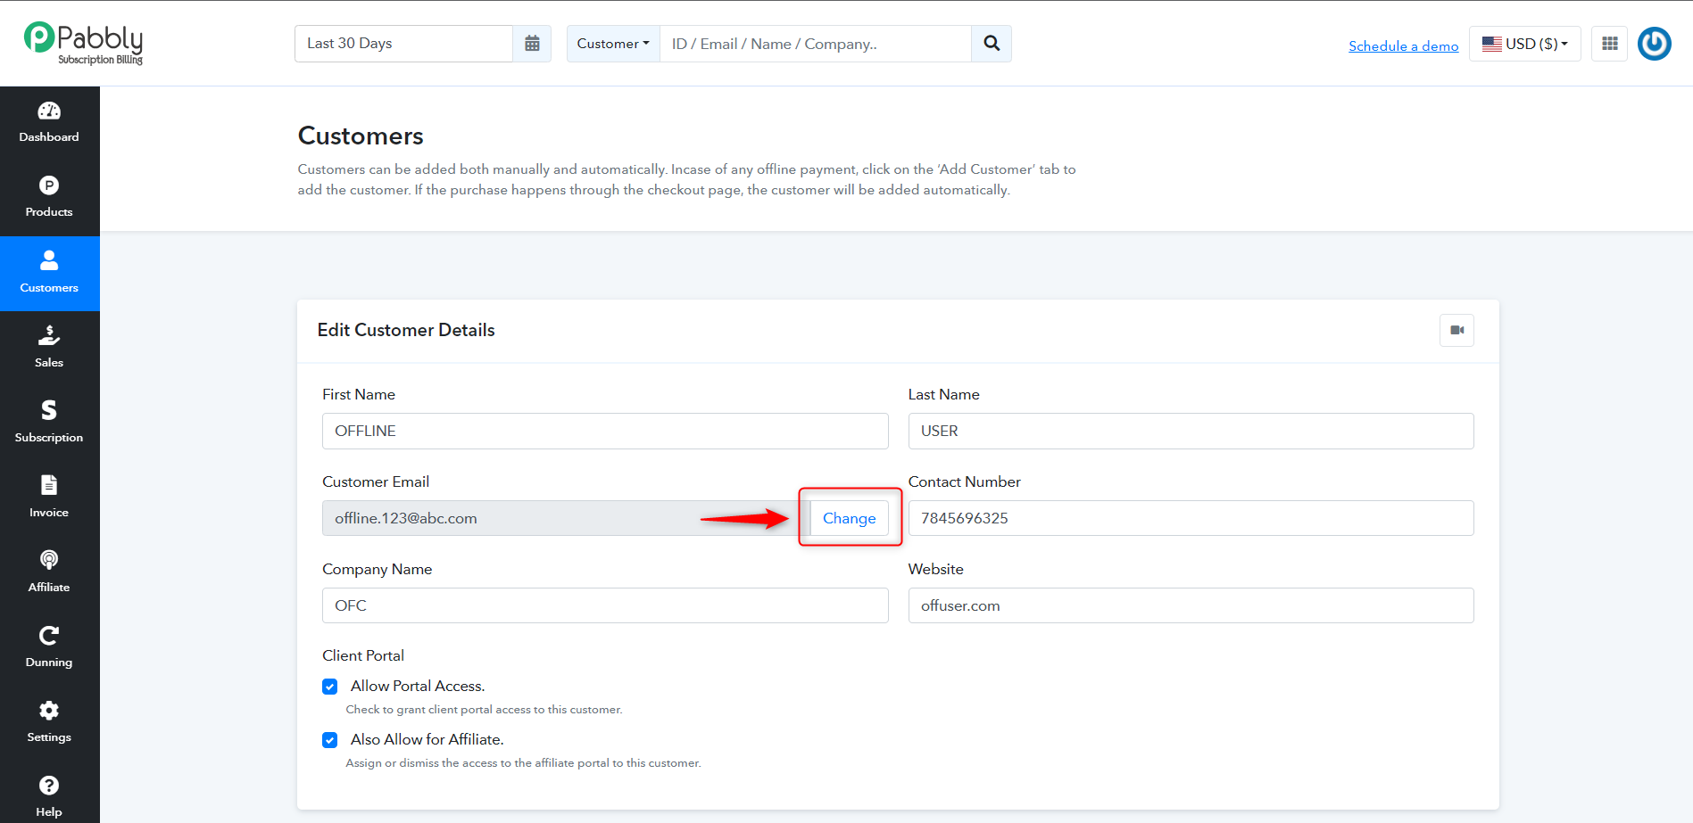Click the blue power account icon
Viewport: 1693px width, 823px height.
click(x=1655, y=44)
